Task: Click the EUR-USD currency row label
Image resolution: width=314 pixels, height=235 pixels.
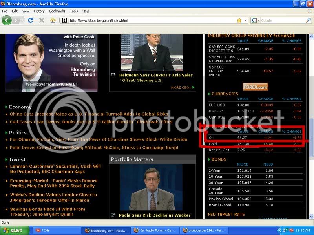Action: coord(217,105)
